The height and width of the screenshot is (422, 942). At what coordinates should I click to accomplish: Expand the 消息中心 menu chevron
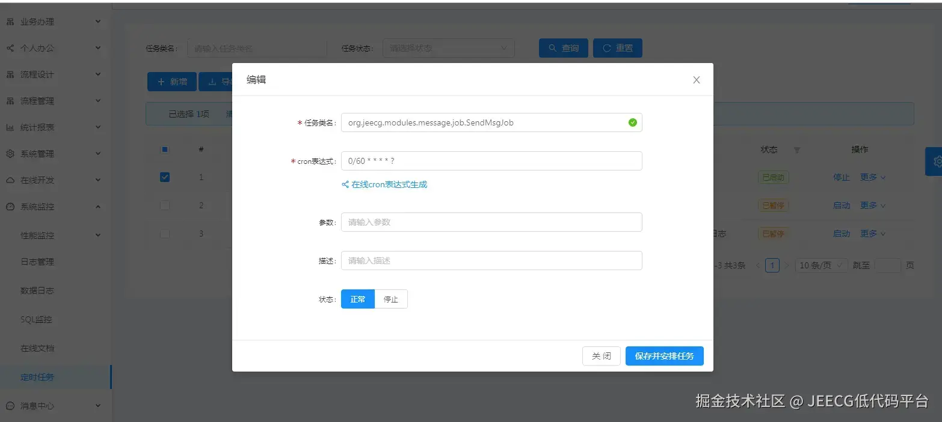tap(98, 406)
